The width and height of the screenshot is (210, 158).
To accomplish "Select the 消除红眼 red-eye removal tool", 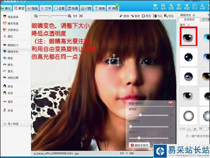I will click(11, 78).
